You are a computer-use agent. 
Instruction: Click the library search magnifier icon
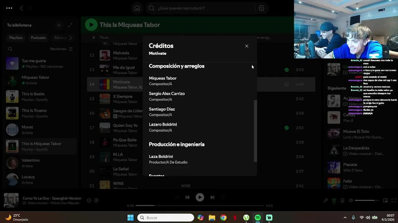pos(10,49)
